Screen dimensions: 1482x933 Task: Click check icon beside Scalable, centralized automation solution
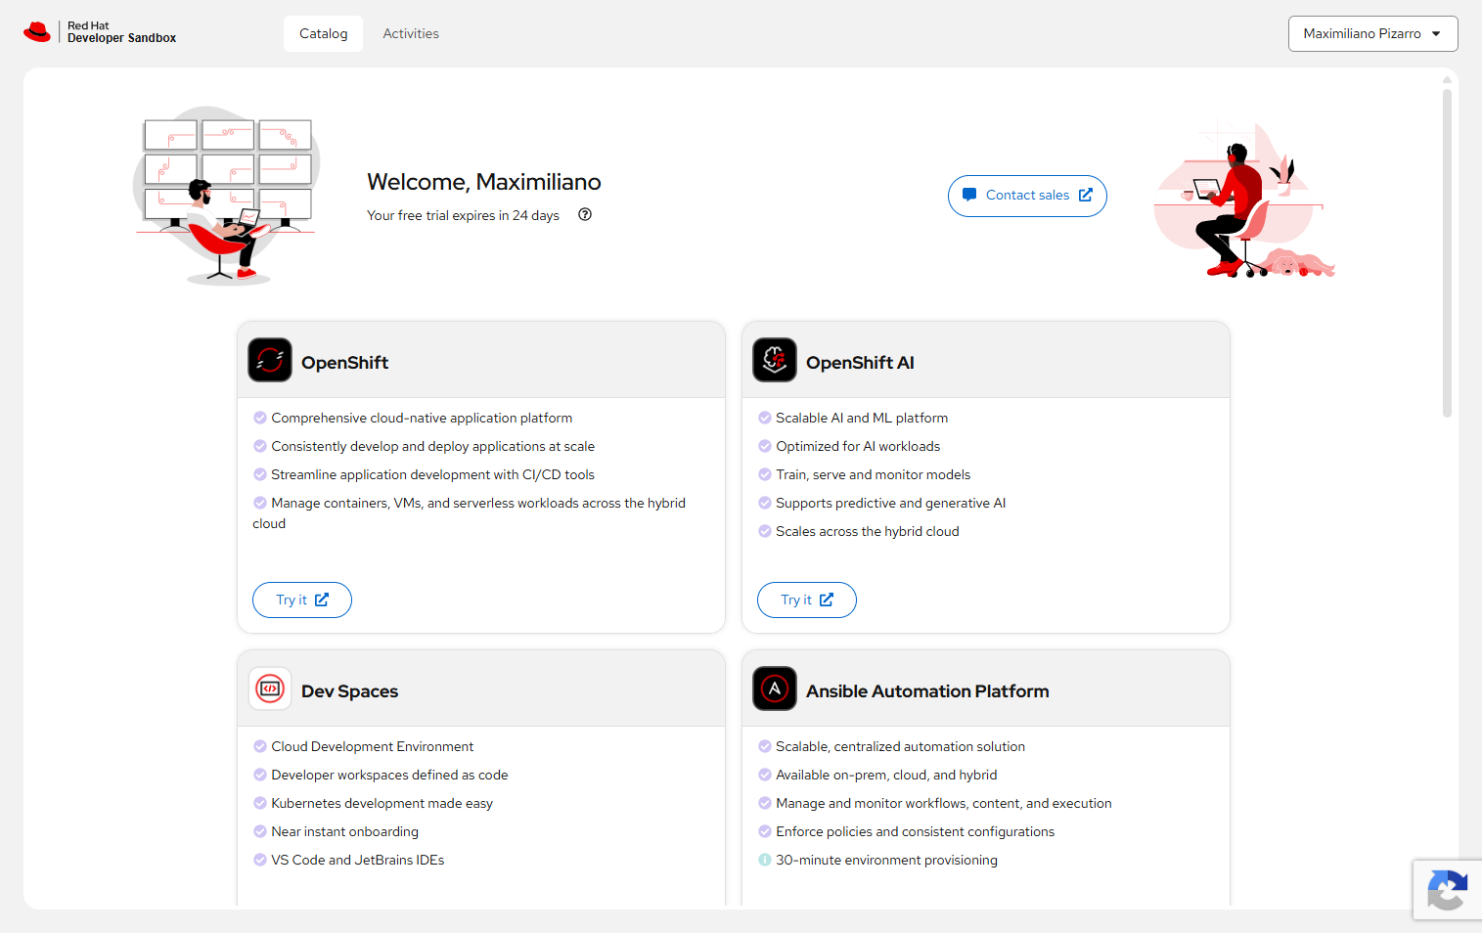click(x=765, y=746)
